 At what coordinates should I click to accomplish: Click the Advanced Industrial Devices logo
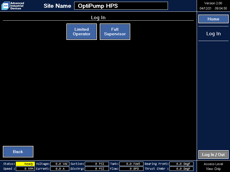(x=13, y=6)
